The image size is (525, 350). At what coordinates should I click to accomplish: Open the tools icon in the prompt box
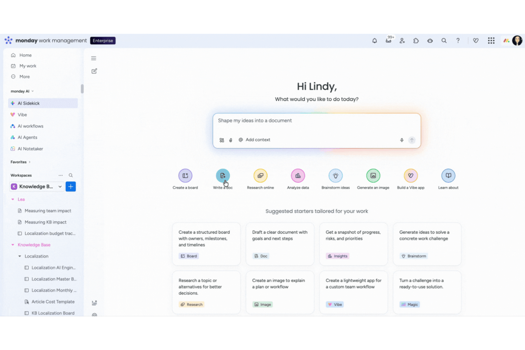(x=222, y=140)
